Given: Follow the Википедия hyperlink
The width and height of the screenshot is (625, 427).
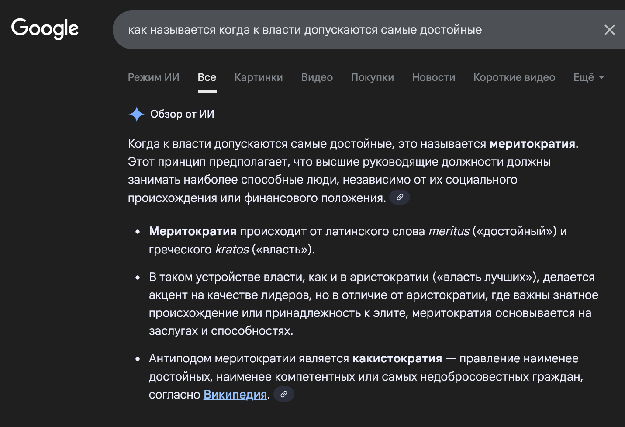Looking at the screenshot, I should (235, 395).
